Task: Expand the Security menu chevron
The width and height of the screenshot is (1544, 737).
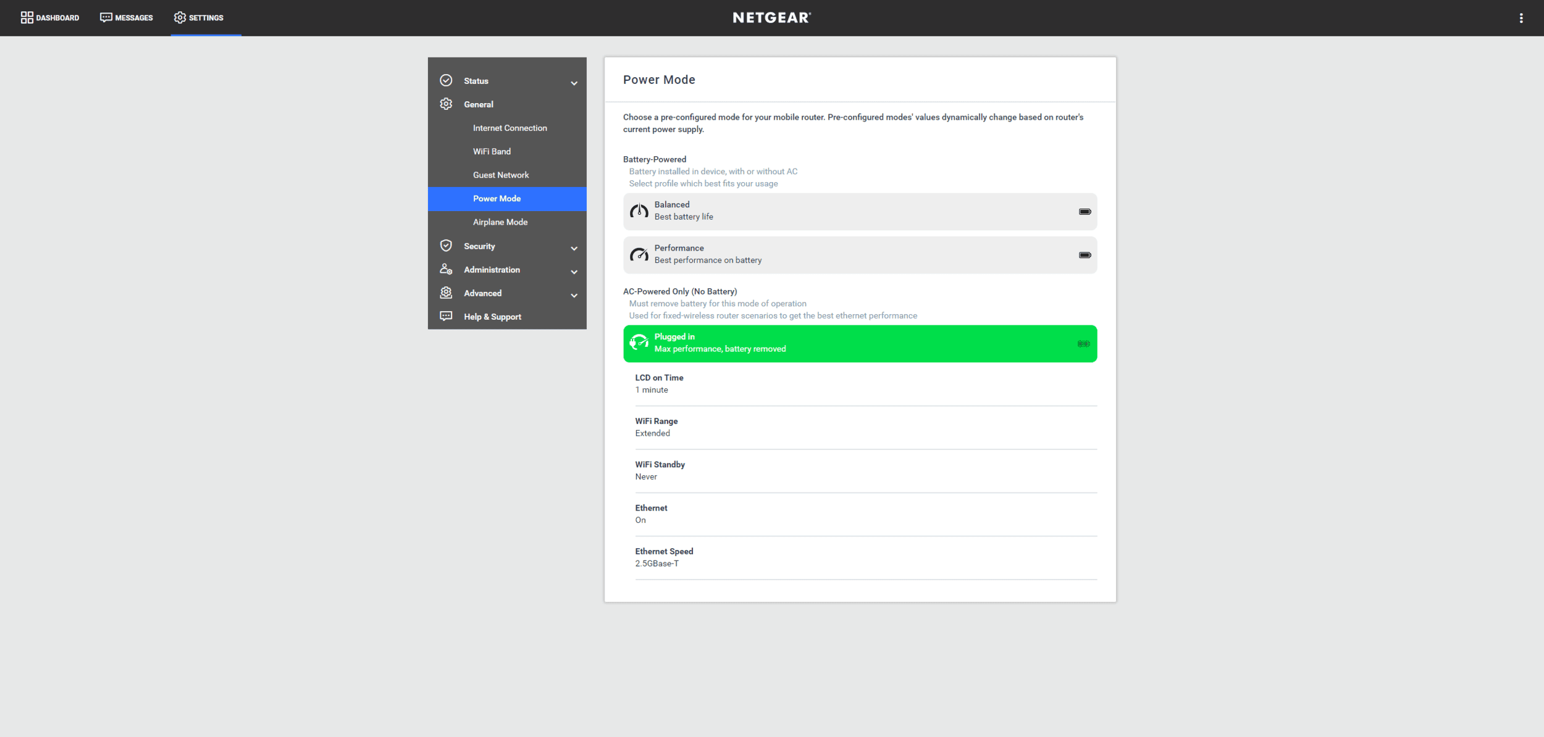Action: tap(574, 248)
